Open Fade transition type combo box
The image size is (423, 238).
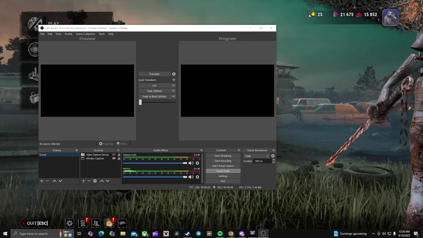click(x=256, y=156)
